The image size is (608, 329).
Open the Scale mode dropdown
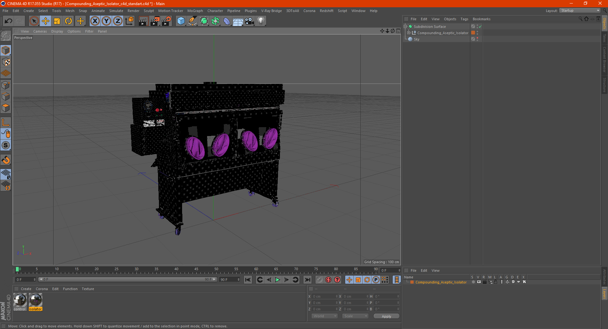point(355,316)
